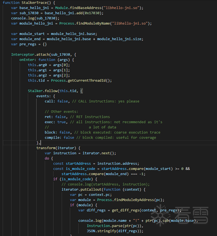This screenshot has height=236, width=217.
Task: Click the iterator.next() call
Action: tap(98, 153)
